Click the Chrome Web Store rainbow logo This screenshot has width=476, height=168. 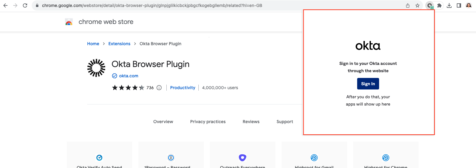69,22
